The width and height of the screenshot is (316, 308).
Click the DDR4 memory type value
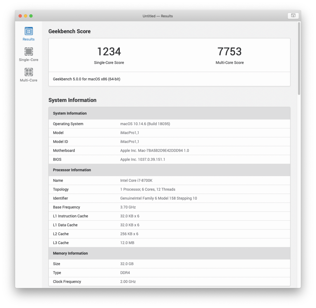(x=125, y=273)
